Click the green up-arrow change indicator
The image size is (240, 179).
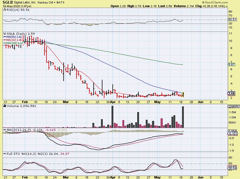coord(227,6)
